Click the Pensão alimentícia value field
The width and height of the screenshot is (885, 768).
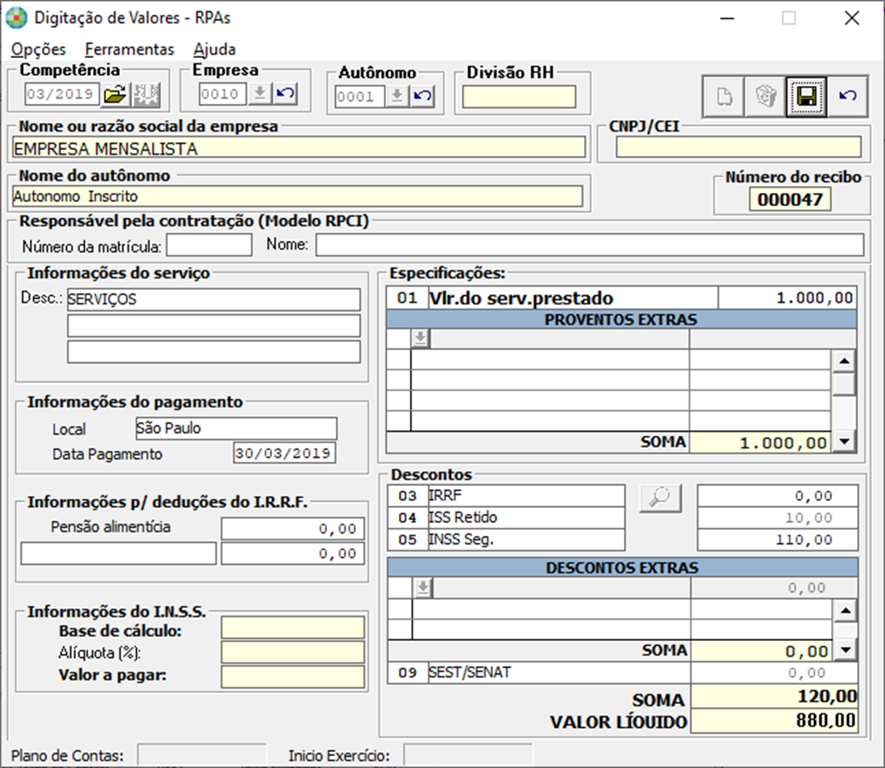(293, 528)
